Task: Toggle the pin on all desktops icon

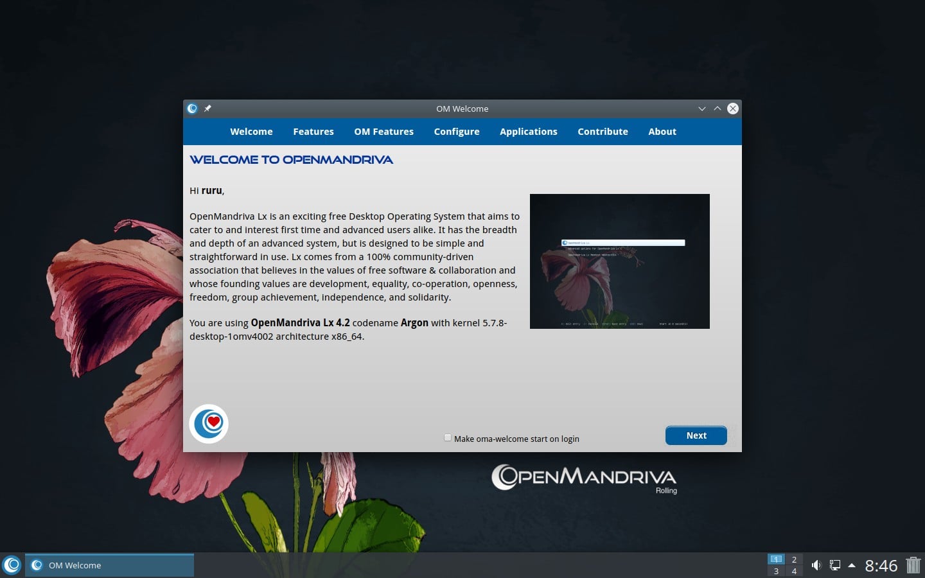Action: coord(207,109)
